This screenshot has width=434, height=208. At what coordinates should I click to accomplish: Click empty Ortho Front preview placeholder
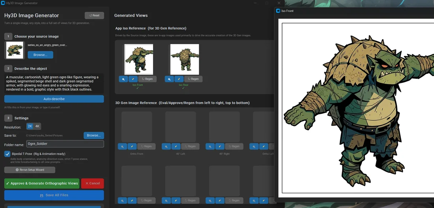(137, 127)
